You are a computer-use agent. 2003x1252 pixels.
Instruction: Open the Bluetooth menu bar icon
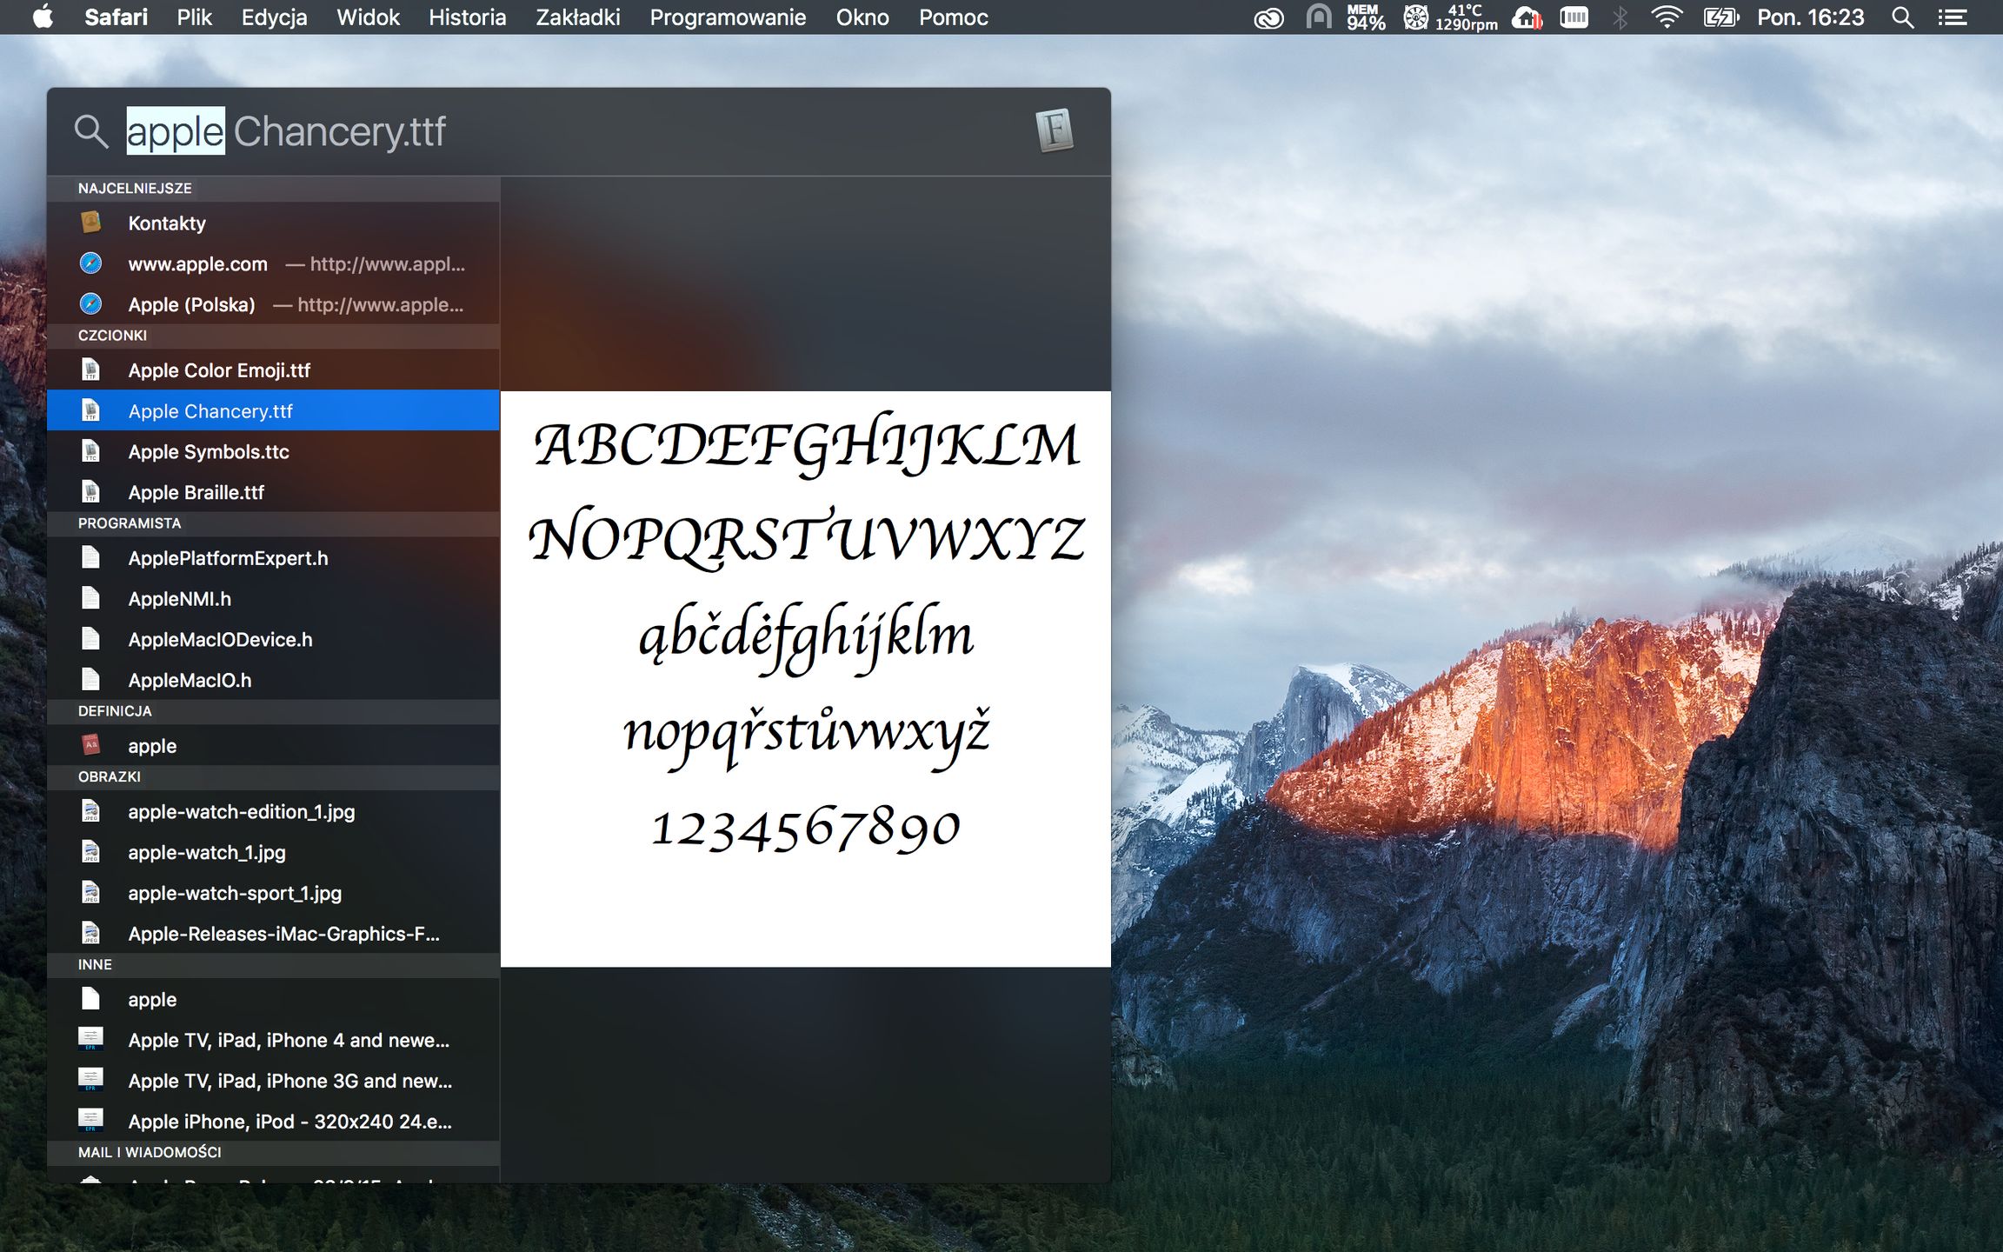tap(1620, 17)
